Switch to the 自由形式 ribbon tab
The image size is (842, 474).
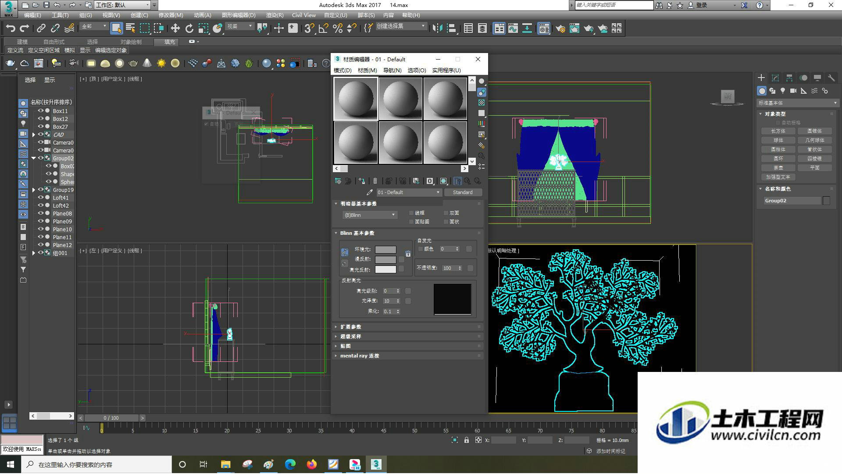[x=54, y=42]
